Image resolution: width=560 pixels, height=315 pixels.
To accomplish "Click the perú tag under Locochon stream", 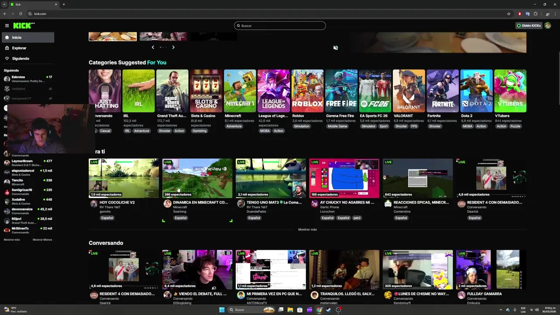I will click(x=357, y=218).
